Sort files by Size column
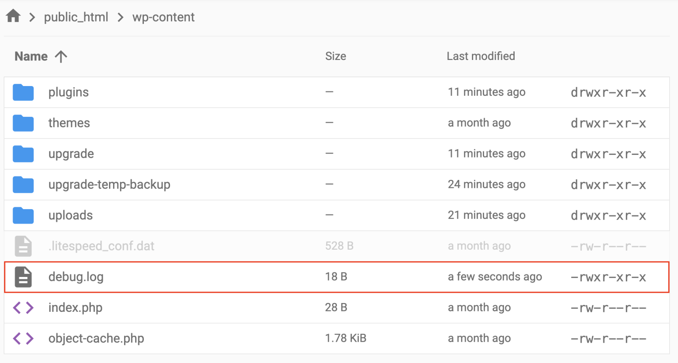 click(x=335, y=56)
